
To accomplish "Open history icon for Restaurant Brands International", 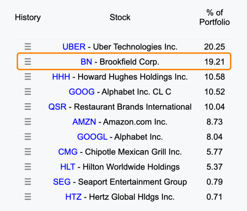I will (28, 107).
